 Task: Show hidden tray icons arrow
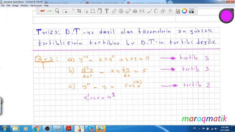click(x=199, y=129)
